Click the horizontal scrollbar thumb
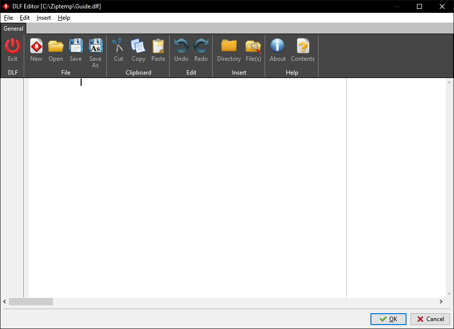The image size is (454, 329). click(31, 301)
